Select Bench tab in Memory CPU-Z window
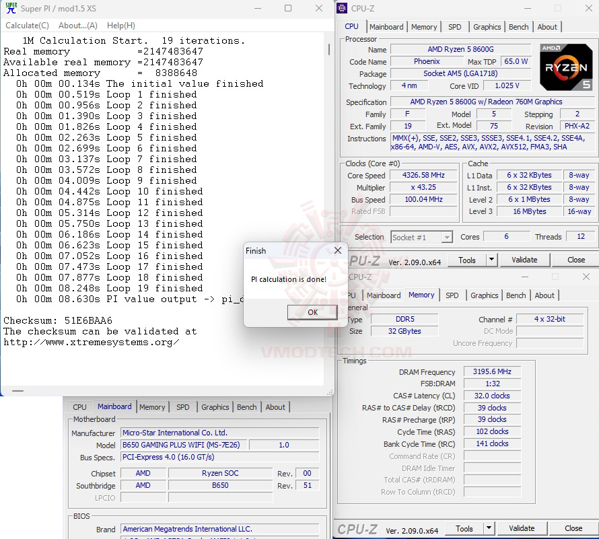This screenshot has width=599, height=539. coord(516,295)
